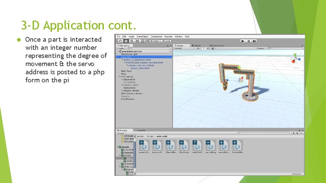Collapse section_2_assembled:Mesh in Hierarchy
This screenshot has width=326, height=183.
coord(122,60)
